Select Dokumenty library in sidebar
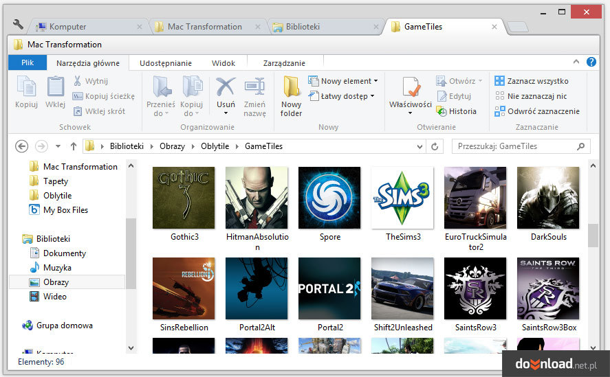This screenshot has width=610, height=377. [58, 253]
